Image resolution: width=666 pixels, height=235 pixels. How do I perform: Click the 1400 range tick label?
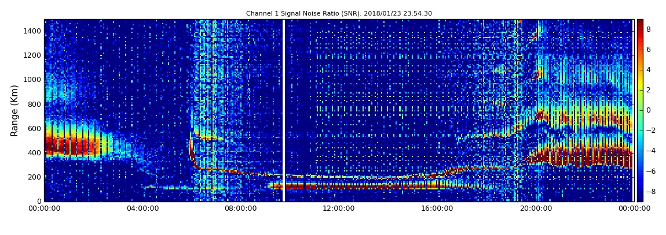tap(32, 31)
